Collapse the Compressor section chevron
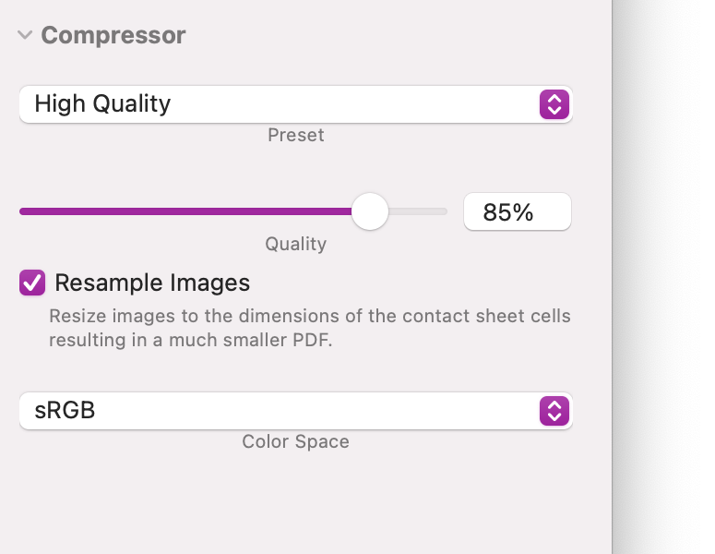Viewport: 715px width, 554px height. (x=24, y=36)
